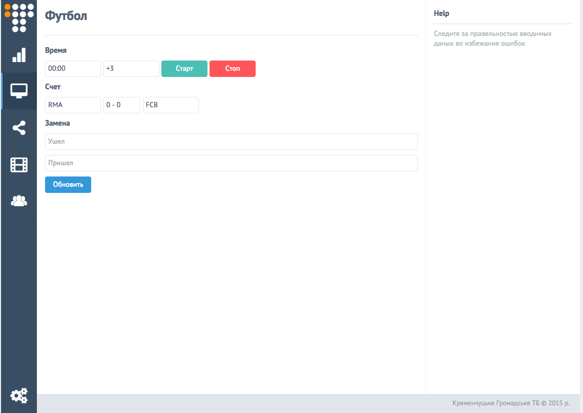Viewport: 583px width, 413px height.
Task: Click the 0 - 0 score field
Action: click(x=121, y=105)
